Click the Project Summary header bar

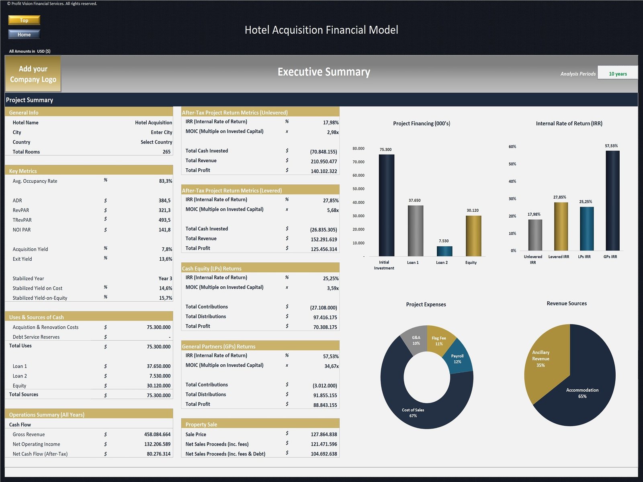[x=30, y=100]
